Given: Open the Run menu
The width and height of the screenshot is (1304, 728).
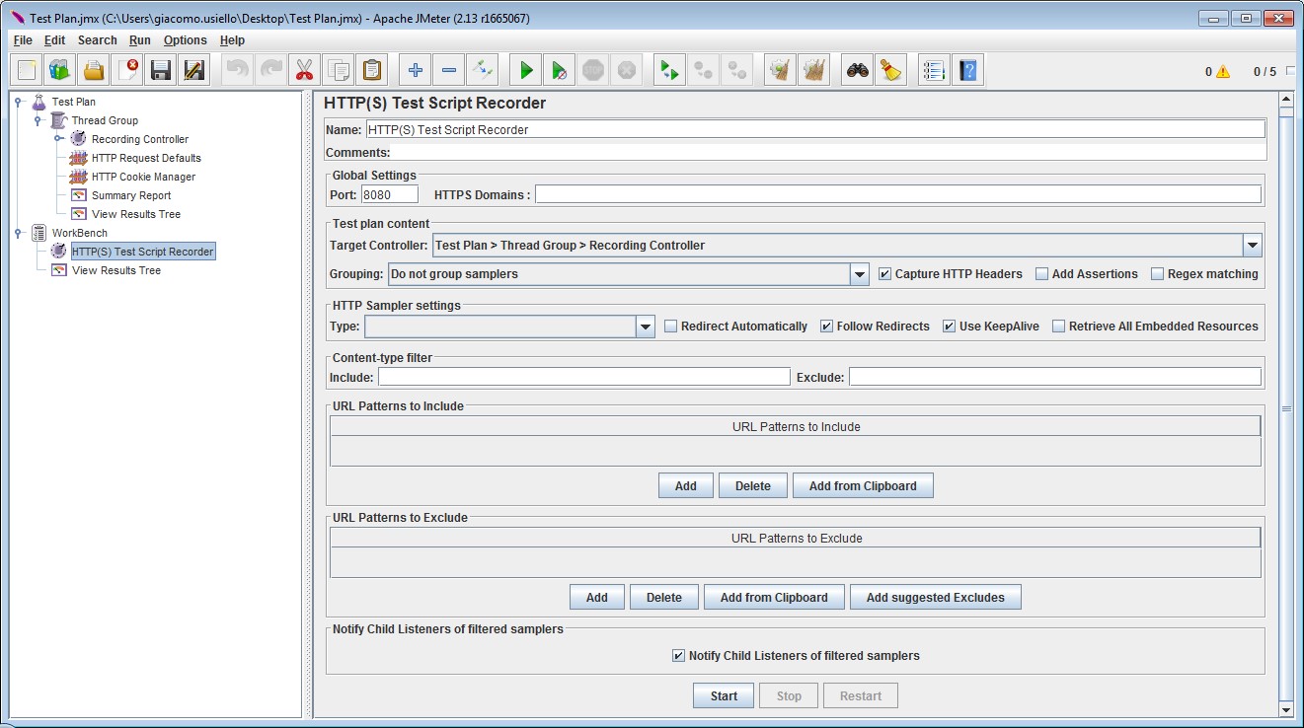Looking at the screenshot, I should [140, 40].
